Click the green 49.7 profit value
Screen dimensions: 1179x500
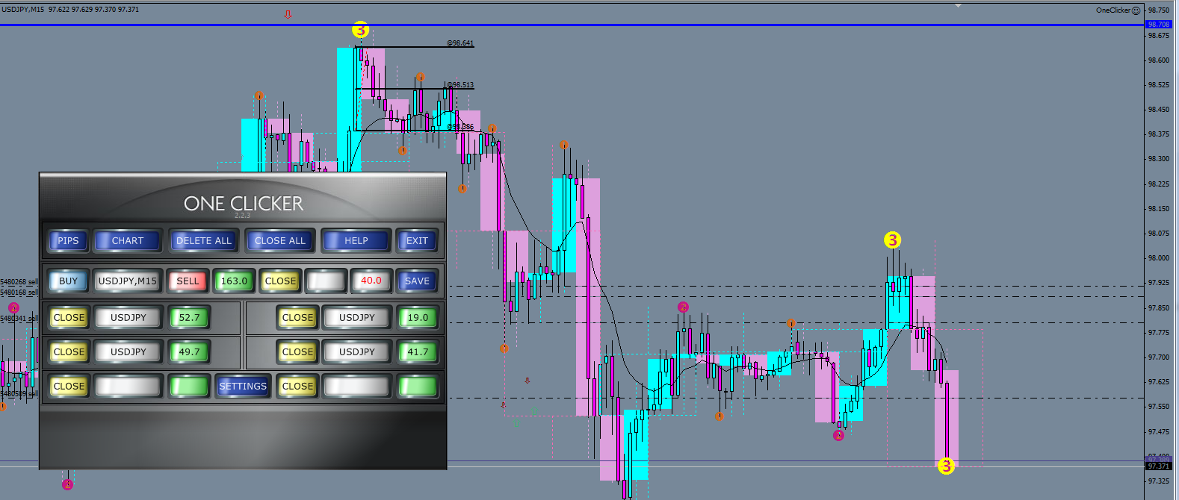pos(189,351)
